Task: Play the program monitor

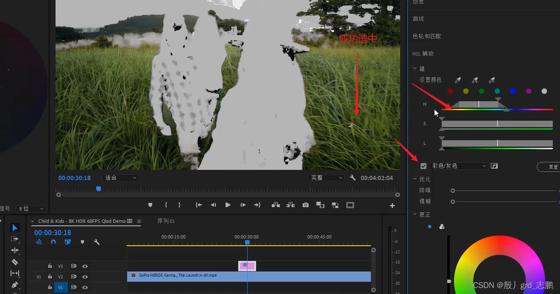Action: pyautogui.click(x=228, y=205)
